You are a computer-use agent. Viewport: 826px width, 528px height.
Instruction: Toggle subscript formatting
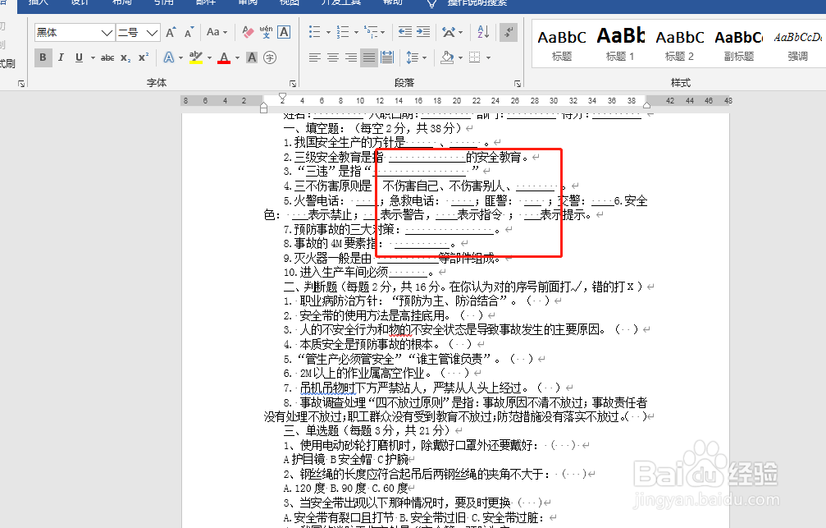pos(125,57)
